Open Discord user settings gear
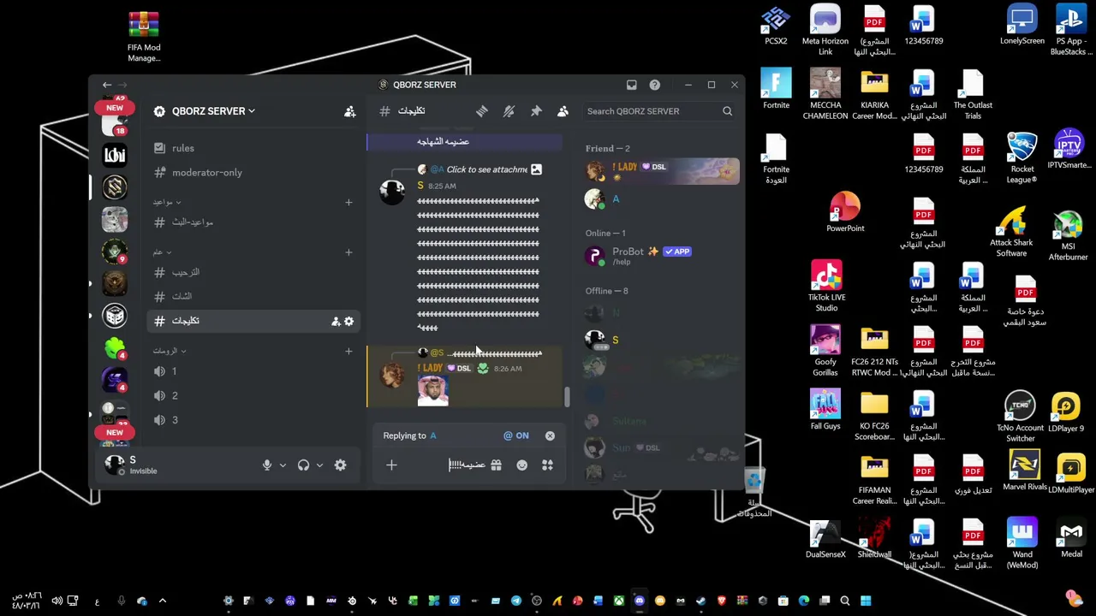The width and height of the screenshot is (1096, 616). tap(341, 465)
